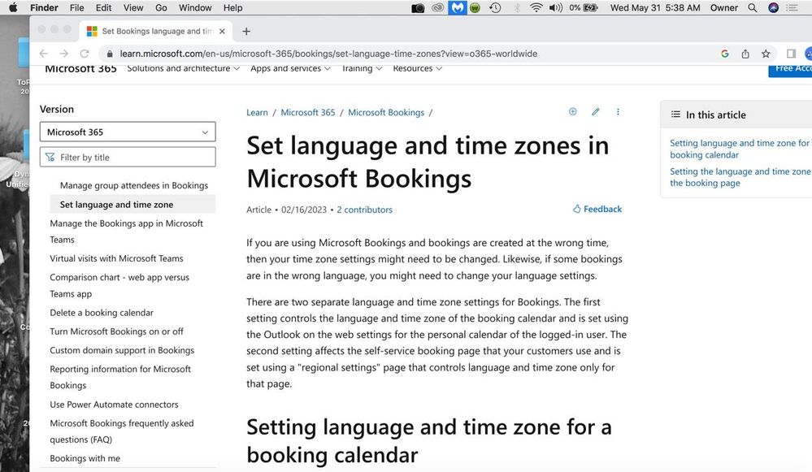Click the filter icon in Filter by title
The width and height of the screenshot is (812, 472).
pos(50,157)
